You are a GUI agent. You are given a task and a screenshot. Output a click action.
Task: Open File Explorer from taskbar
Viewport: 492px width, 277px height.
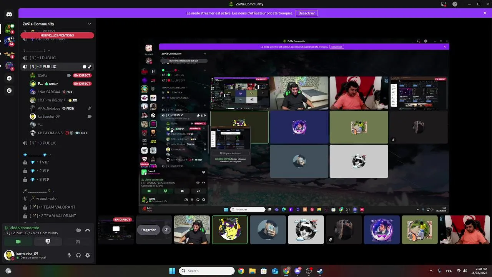tap(252, 271)
